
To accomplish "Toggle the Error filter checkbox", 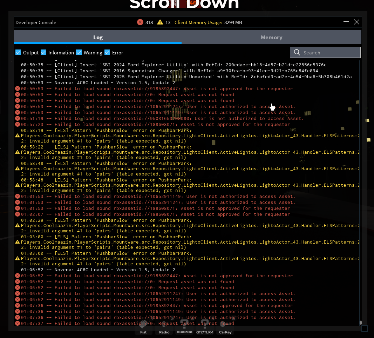I will pyautogui.click(x=107, y=53).
